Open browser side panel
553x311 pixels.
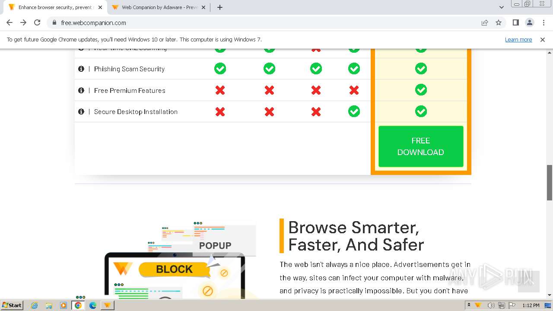pos(515,22)
